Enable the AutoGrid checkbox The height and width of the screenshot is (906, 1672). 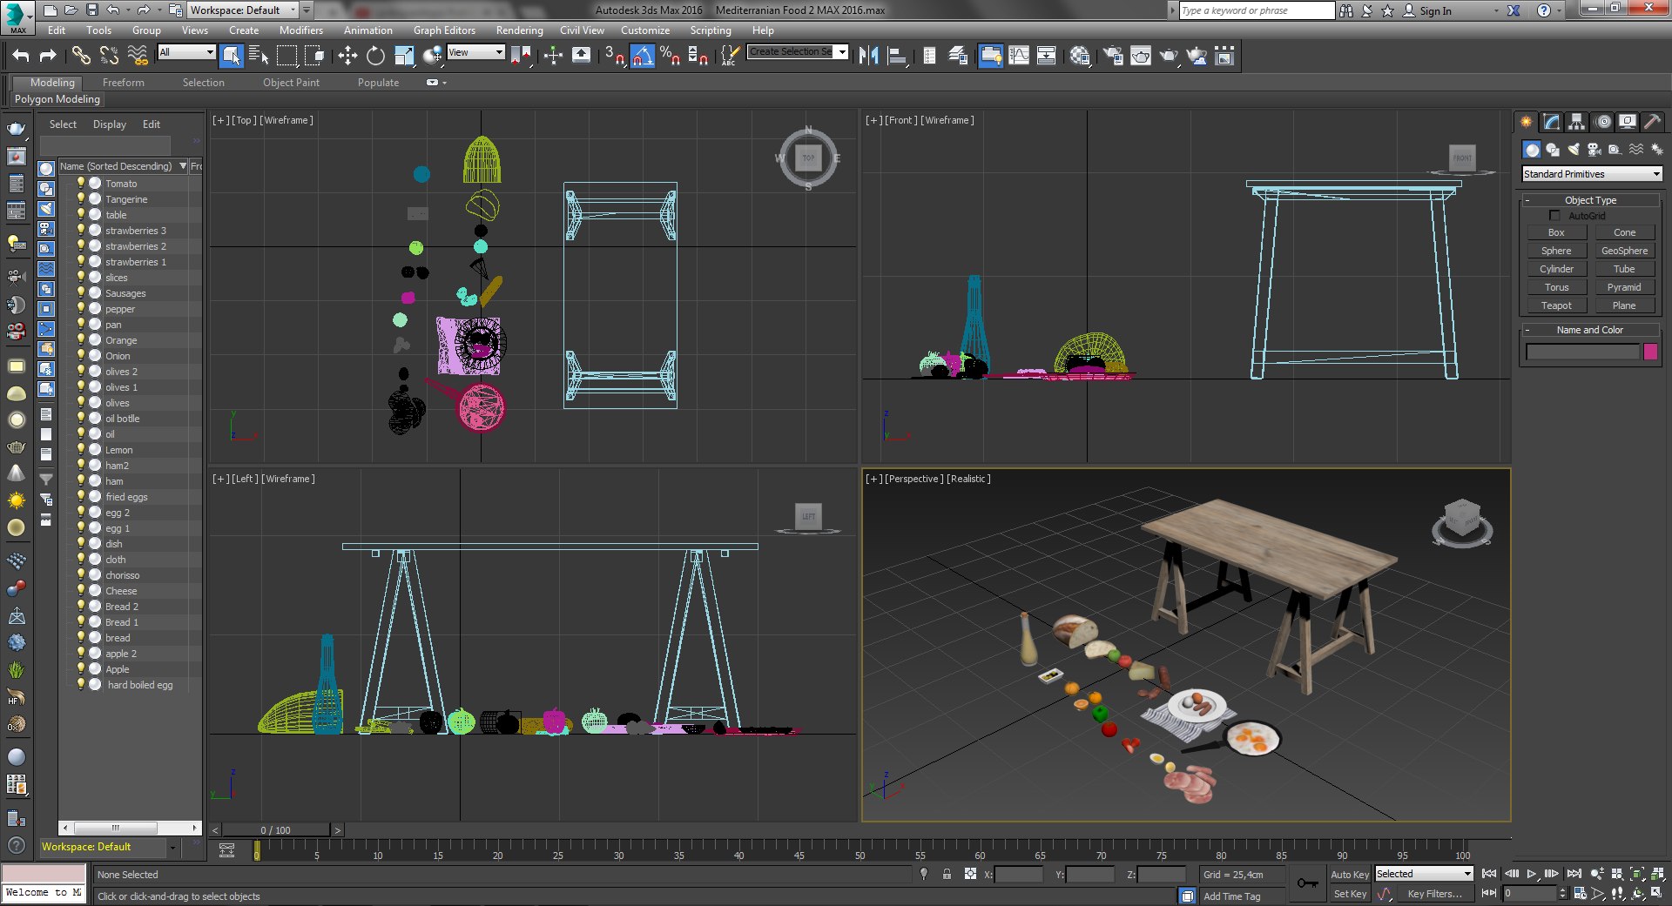pos(1555,215)
